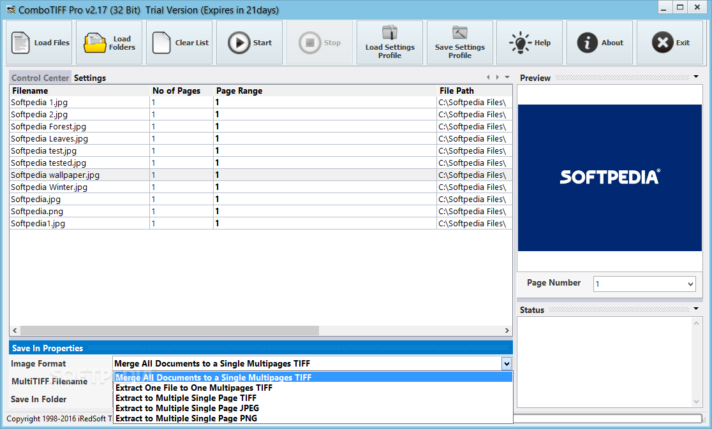This screenshot has width=712, height=429.
Task: Click the No of Pages column header
Action: click(x=182, y=91)
